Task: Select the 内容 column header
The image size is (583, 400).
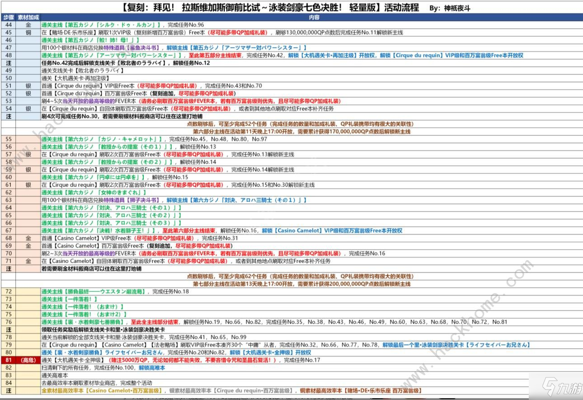Action: pos(314,18)
